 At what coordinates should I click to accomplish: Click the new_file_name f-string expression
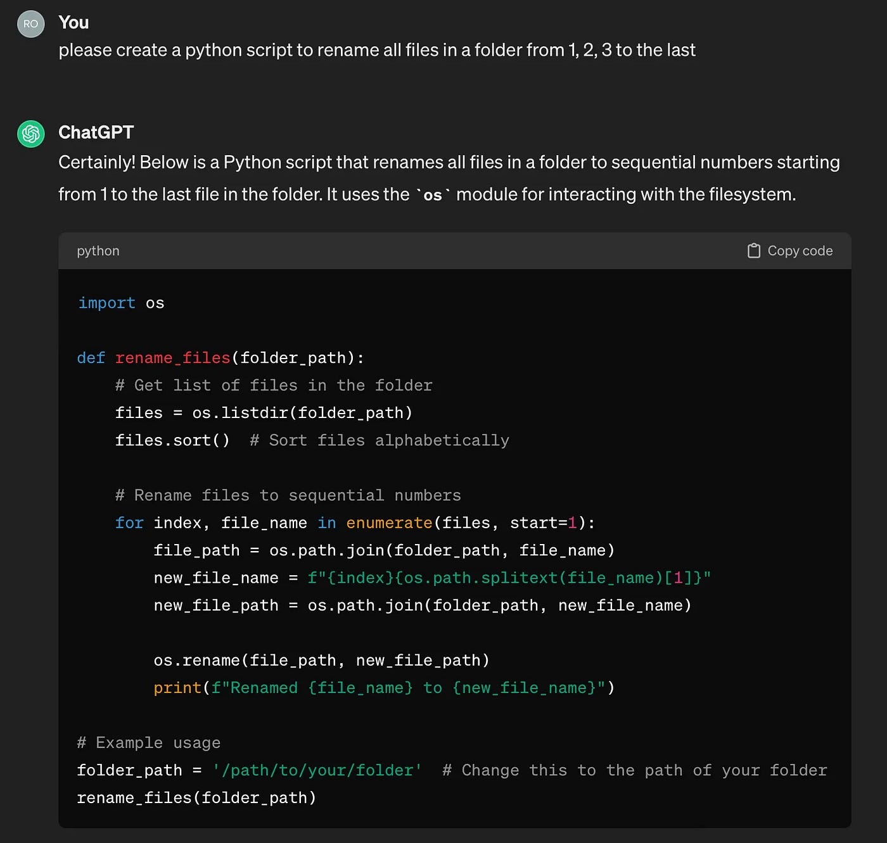[509, 578]
